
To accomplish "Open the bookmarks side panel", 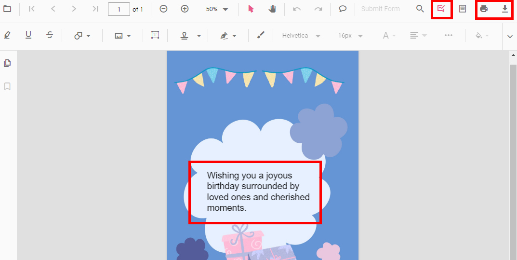I will (7, 86).
